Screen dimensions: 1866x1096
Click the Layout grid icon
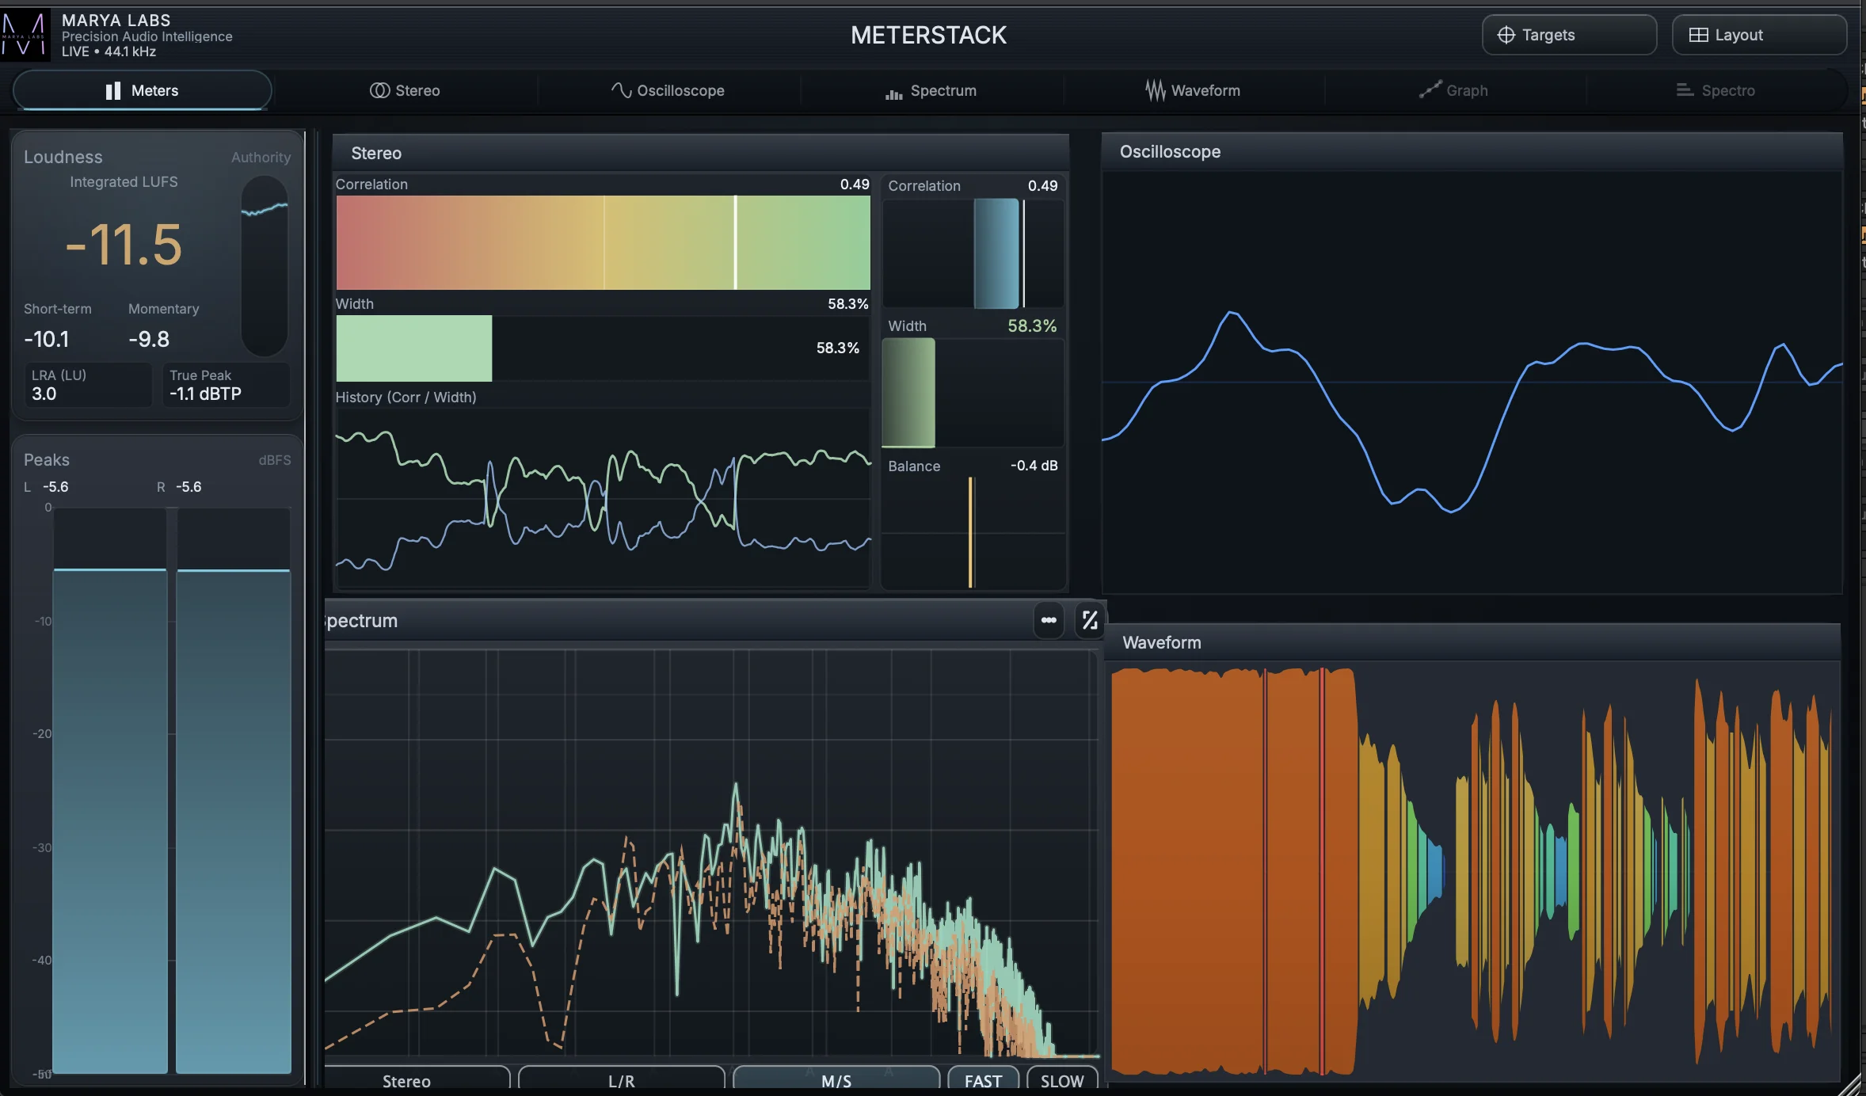1698,35
